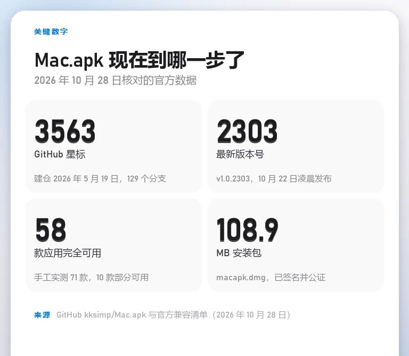The width and height of the screenshot is (409, 356).
Task: Click the text 手工实测 71 款，10 款部分可用
Action: pyautogui.click(x=91, y=278)
